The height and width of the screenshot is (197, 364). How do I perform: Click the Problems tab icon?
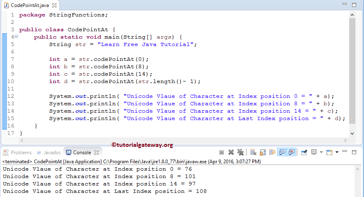[x=6, y=152]
